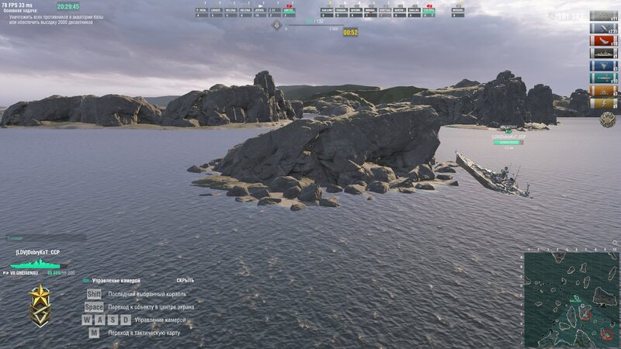Image resolution: width=621 pixels, height=349 pixels.
Task: Click the S key hint
Action: 113,320
